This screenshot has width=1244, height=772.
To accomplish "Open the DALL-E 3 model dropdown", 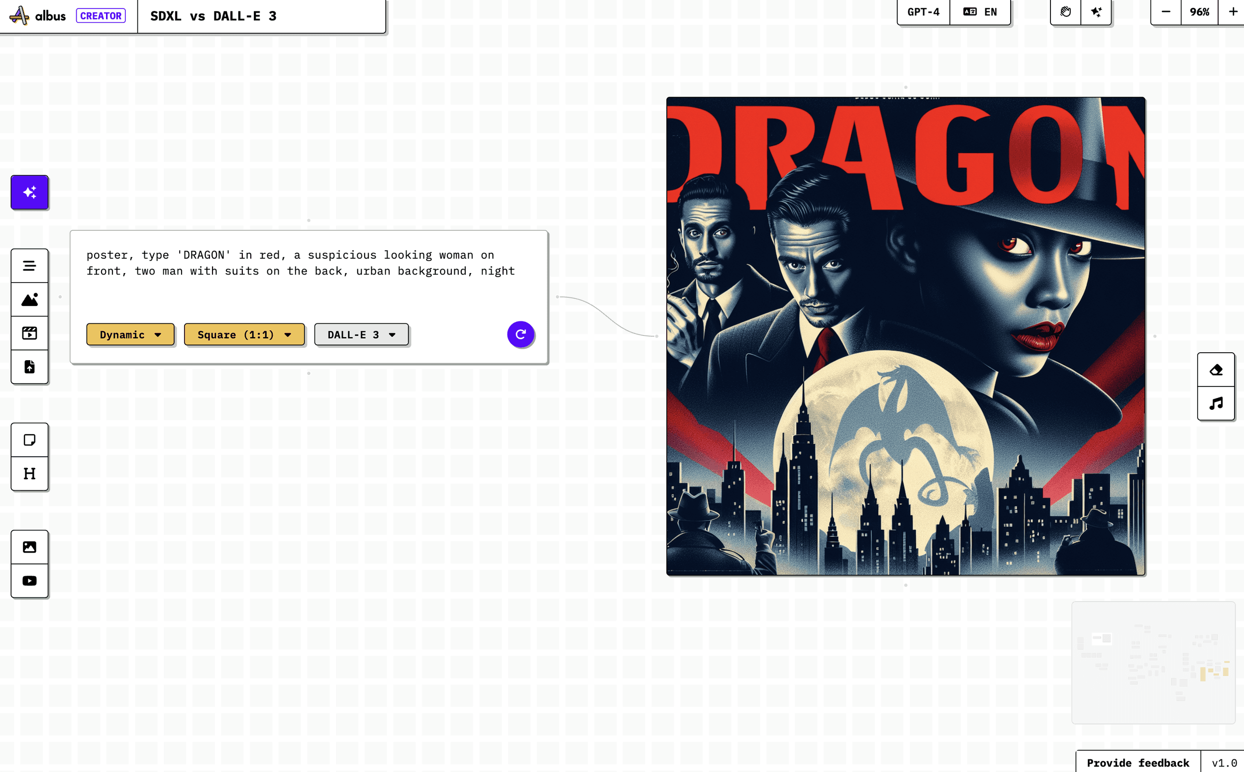I will [x=361, y=334].
